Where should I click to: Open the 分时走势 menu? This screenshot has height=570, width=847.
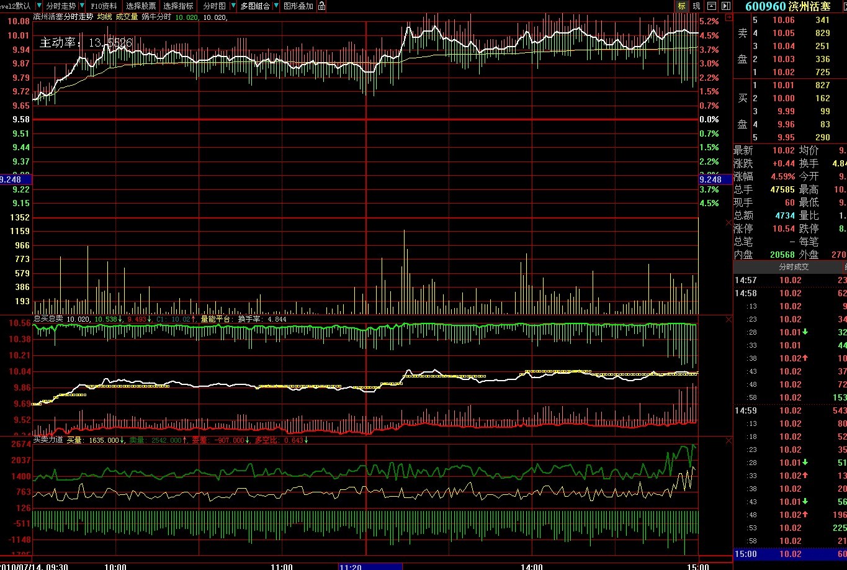[61, 6]
